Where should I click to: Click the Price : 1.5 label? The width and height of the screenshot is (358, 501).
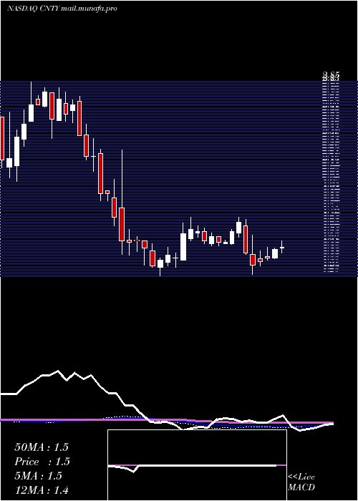(42, 462)
